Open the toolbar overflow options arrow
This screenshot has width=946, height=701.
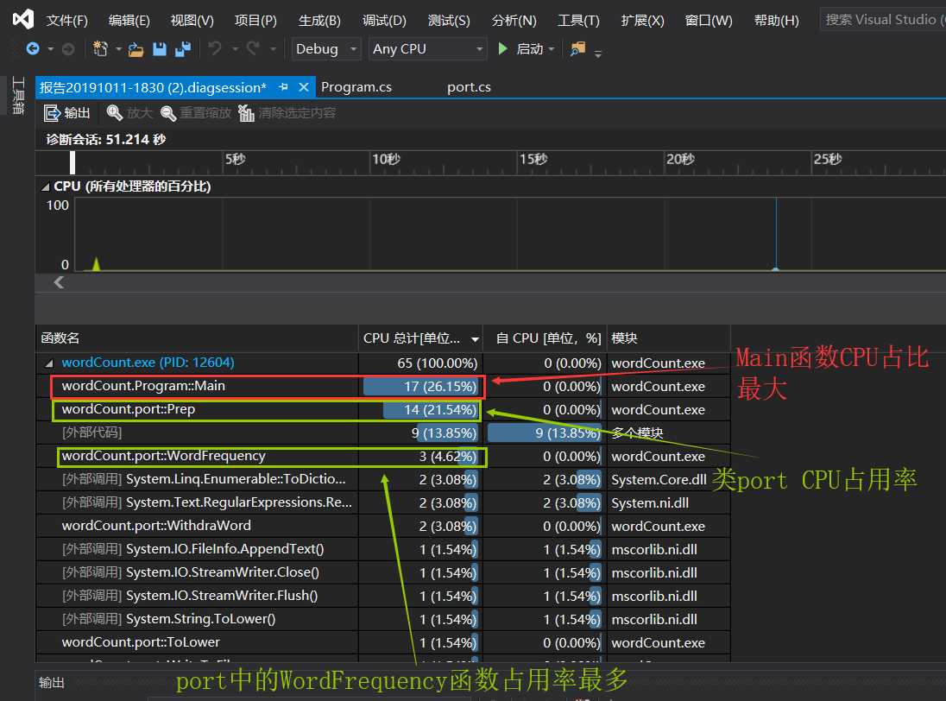pos(598,53)
